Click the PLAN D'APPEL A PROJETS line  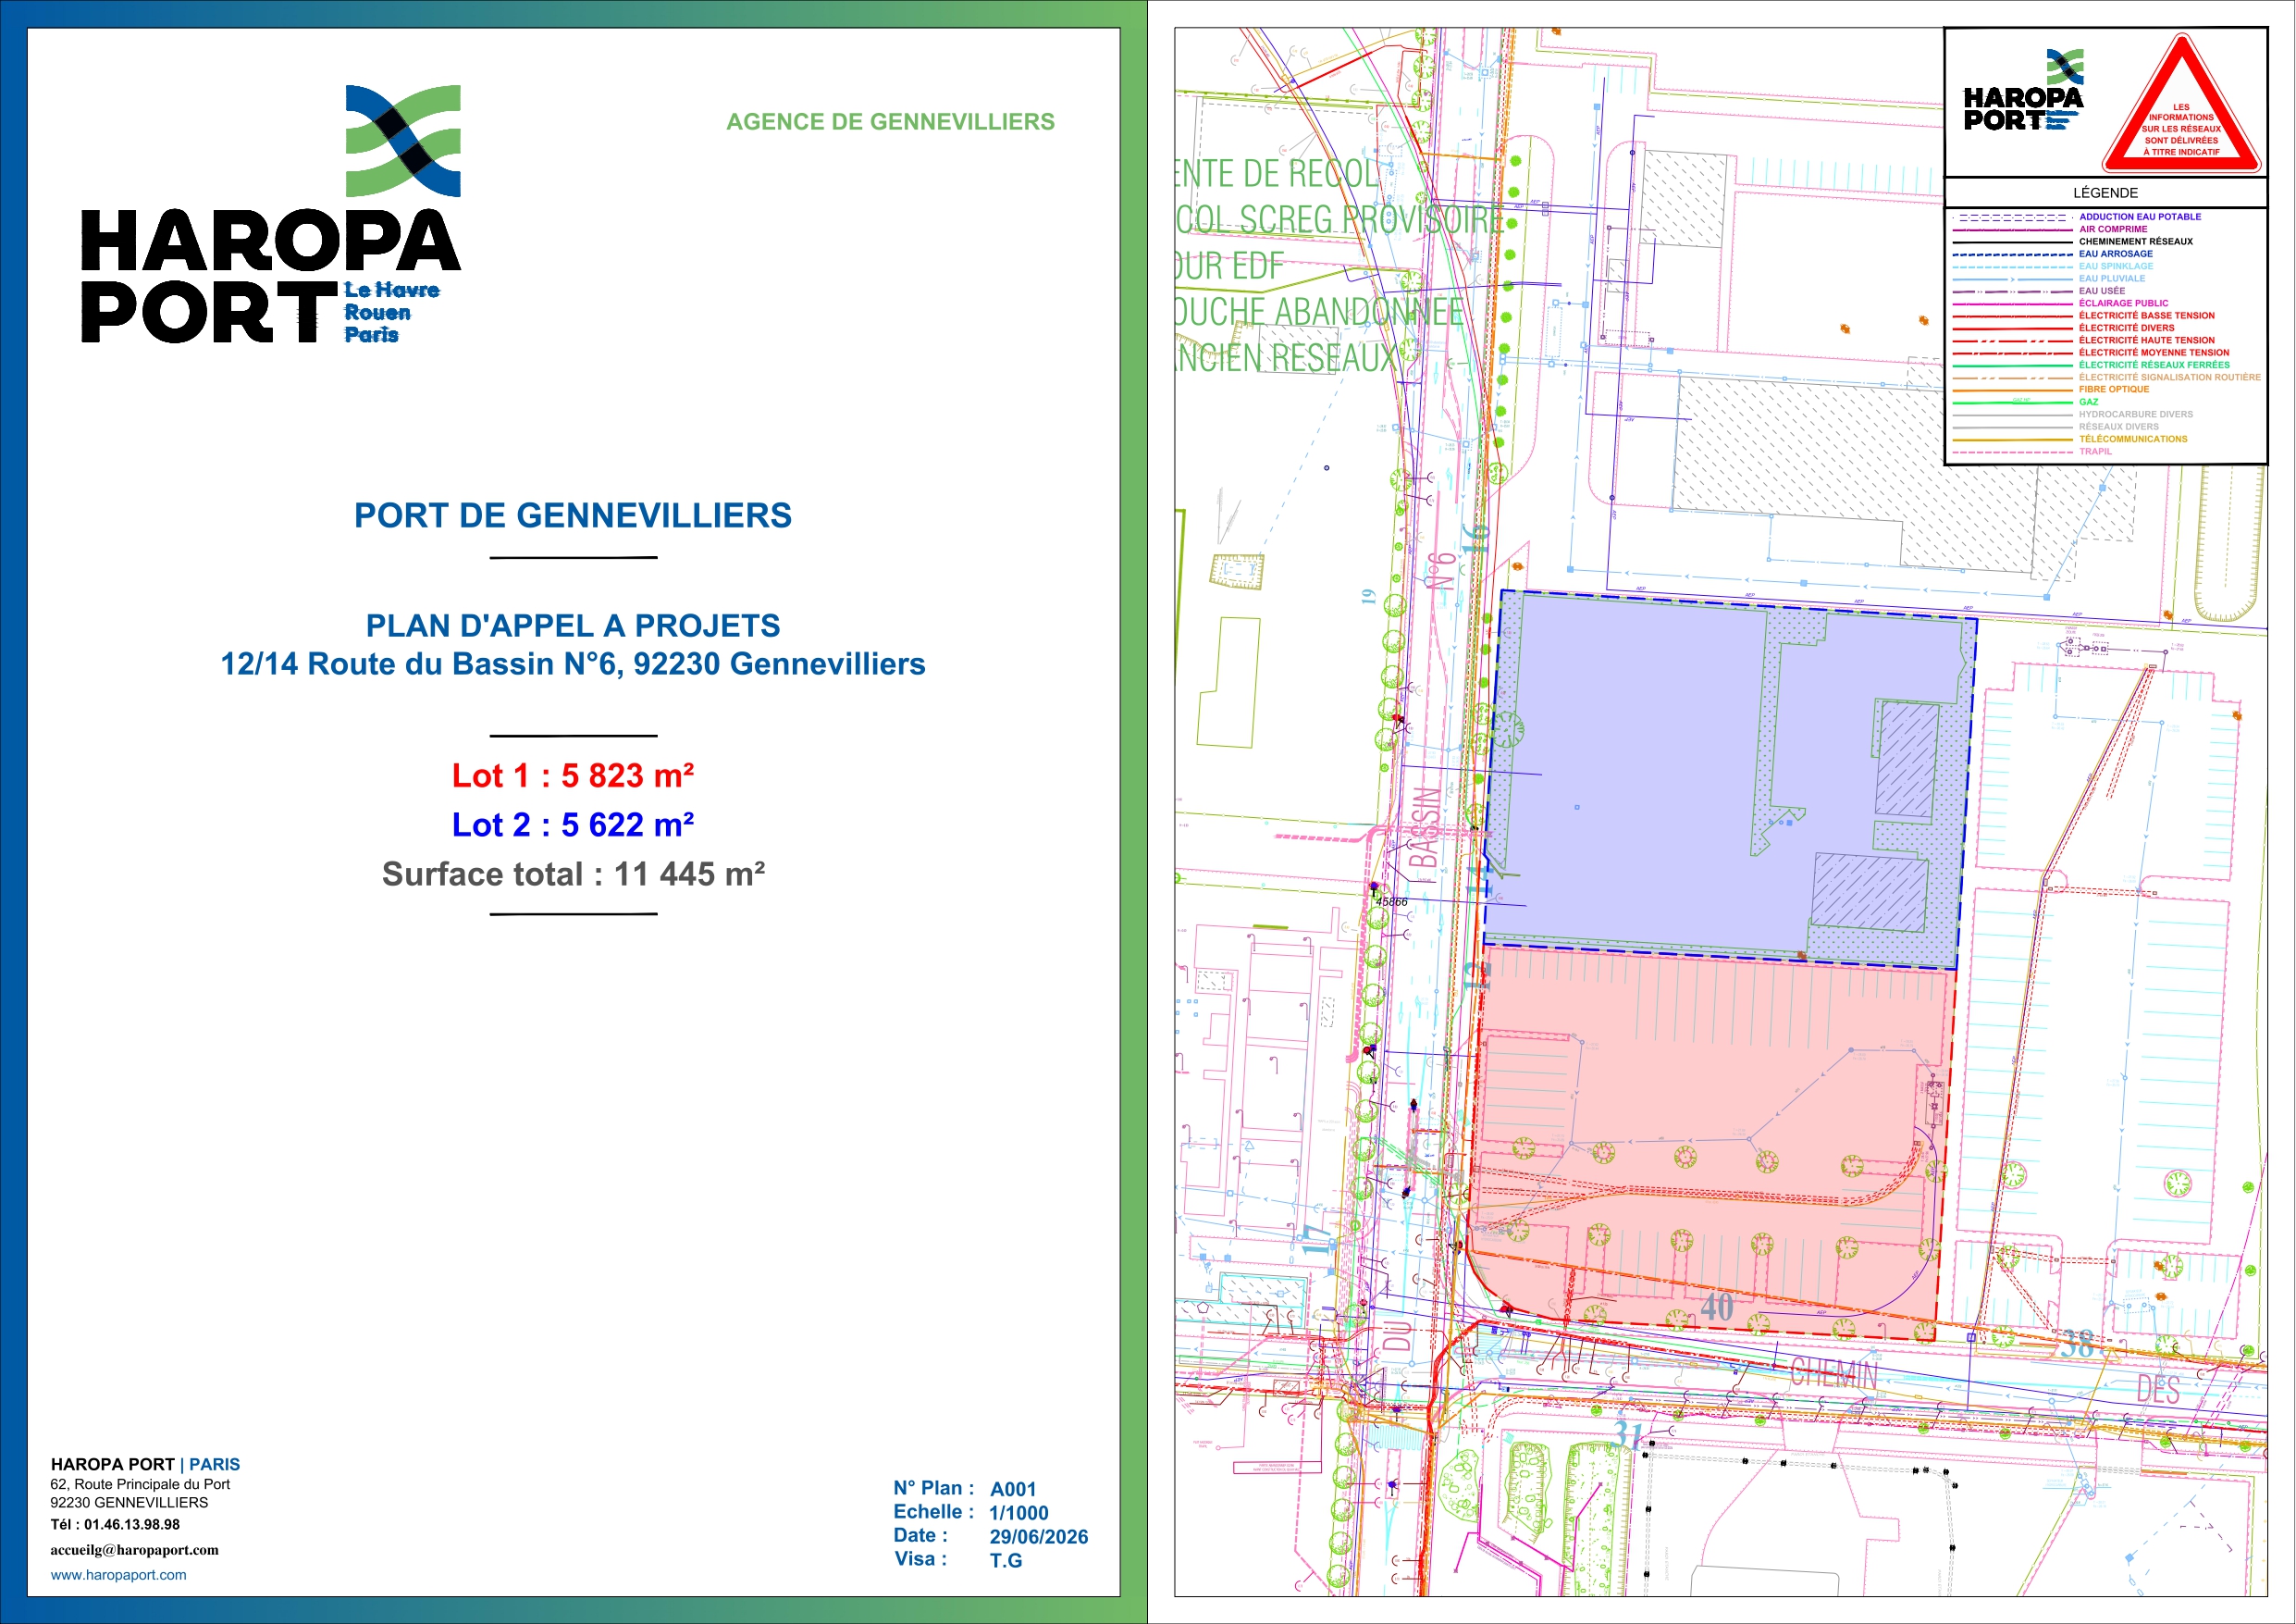[x=573, y=626]
